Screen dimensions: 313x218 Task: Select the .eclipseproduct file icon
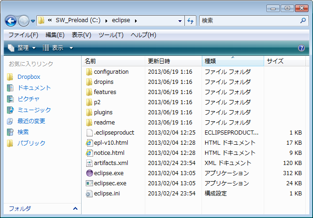click(x=89, y=133)
